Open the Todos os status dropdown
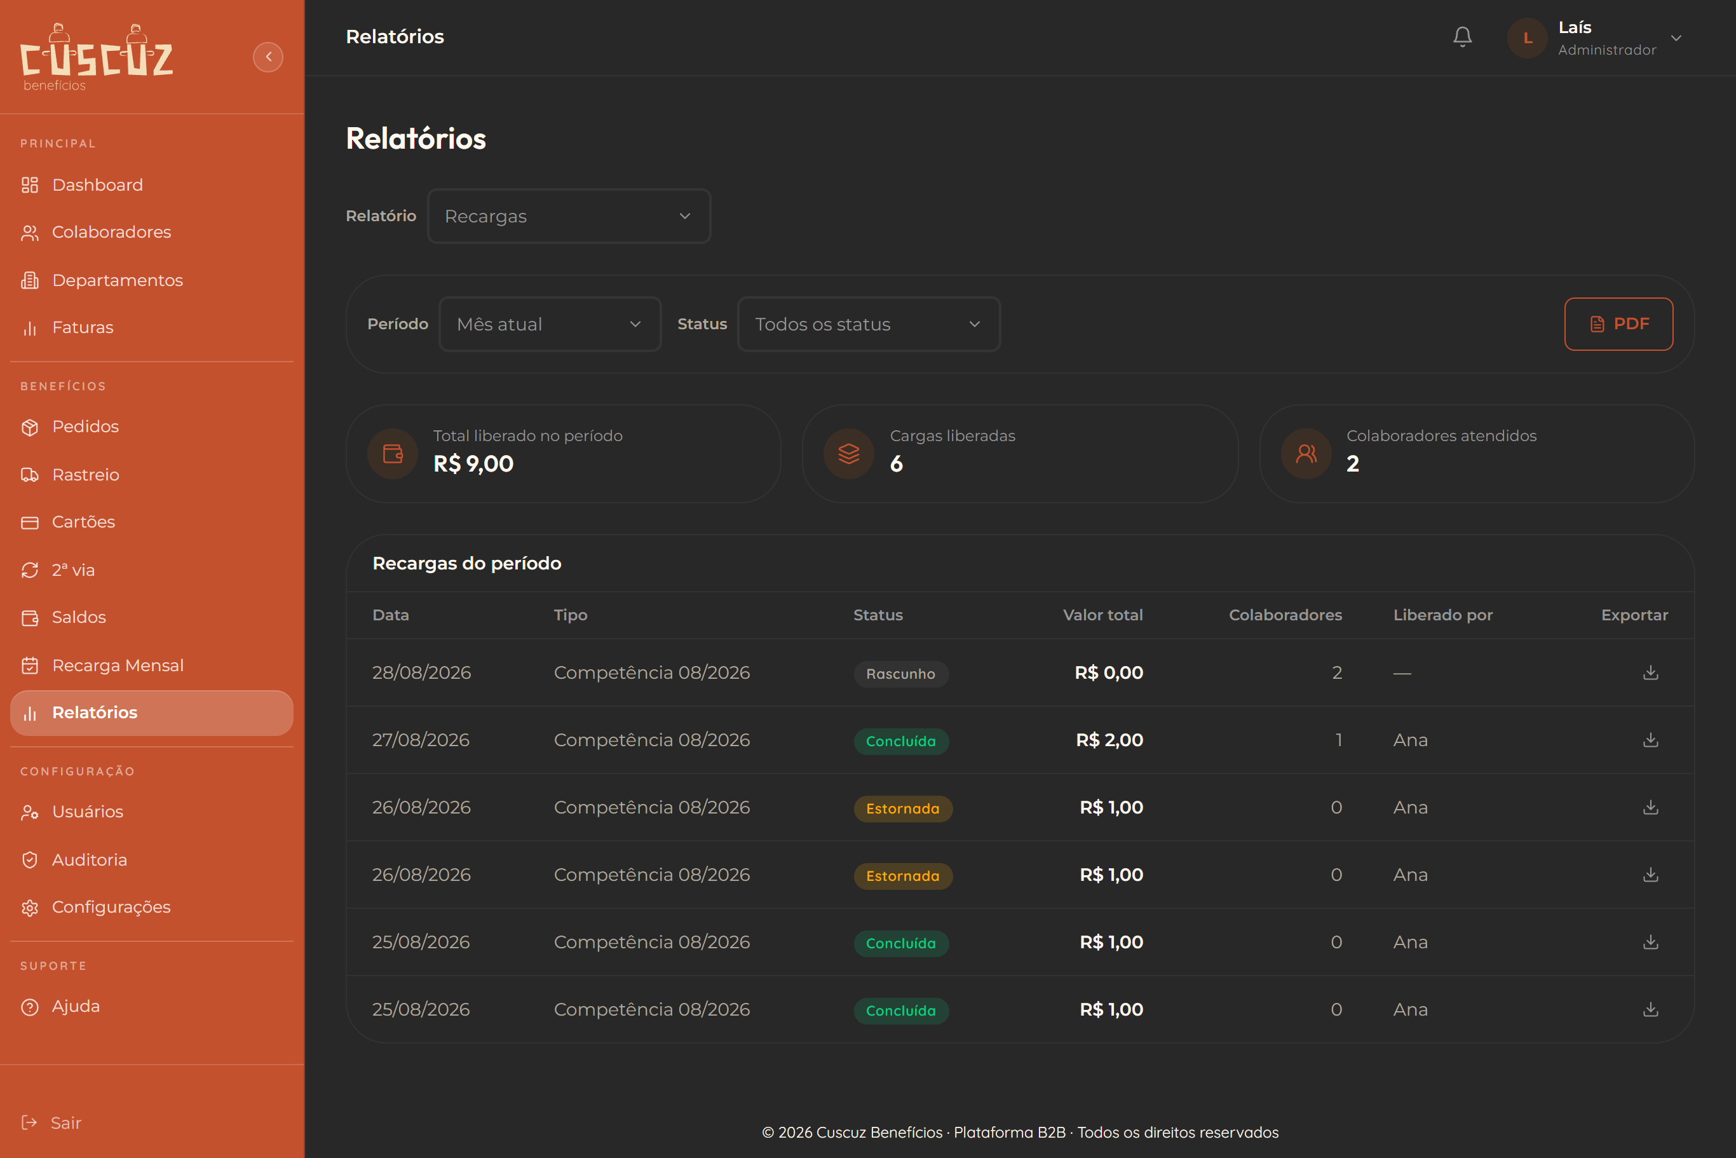This screenshot has height=1158, width=1736. (869, 324)
